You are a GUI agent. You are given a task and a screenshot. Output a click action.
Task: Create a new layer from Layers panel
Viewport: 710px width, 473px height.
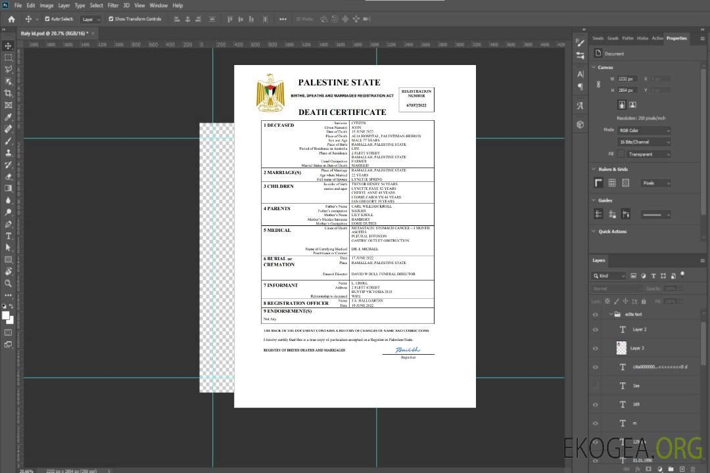pyautogui.click(x=682, y=469)
